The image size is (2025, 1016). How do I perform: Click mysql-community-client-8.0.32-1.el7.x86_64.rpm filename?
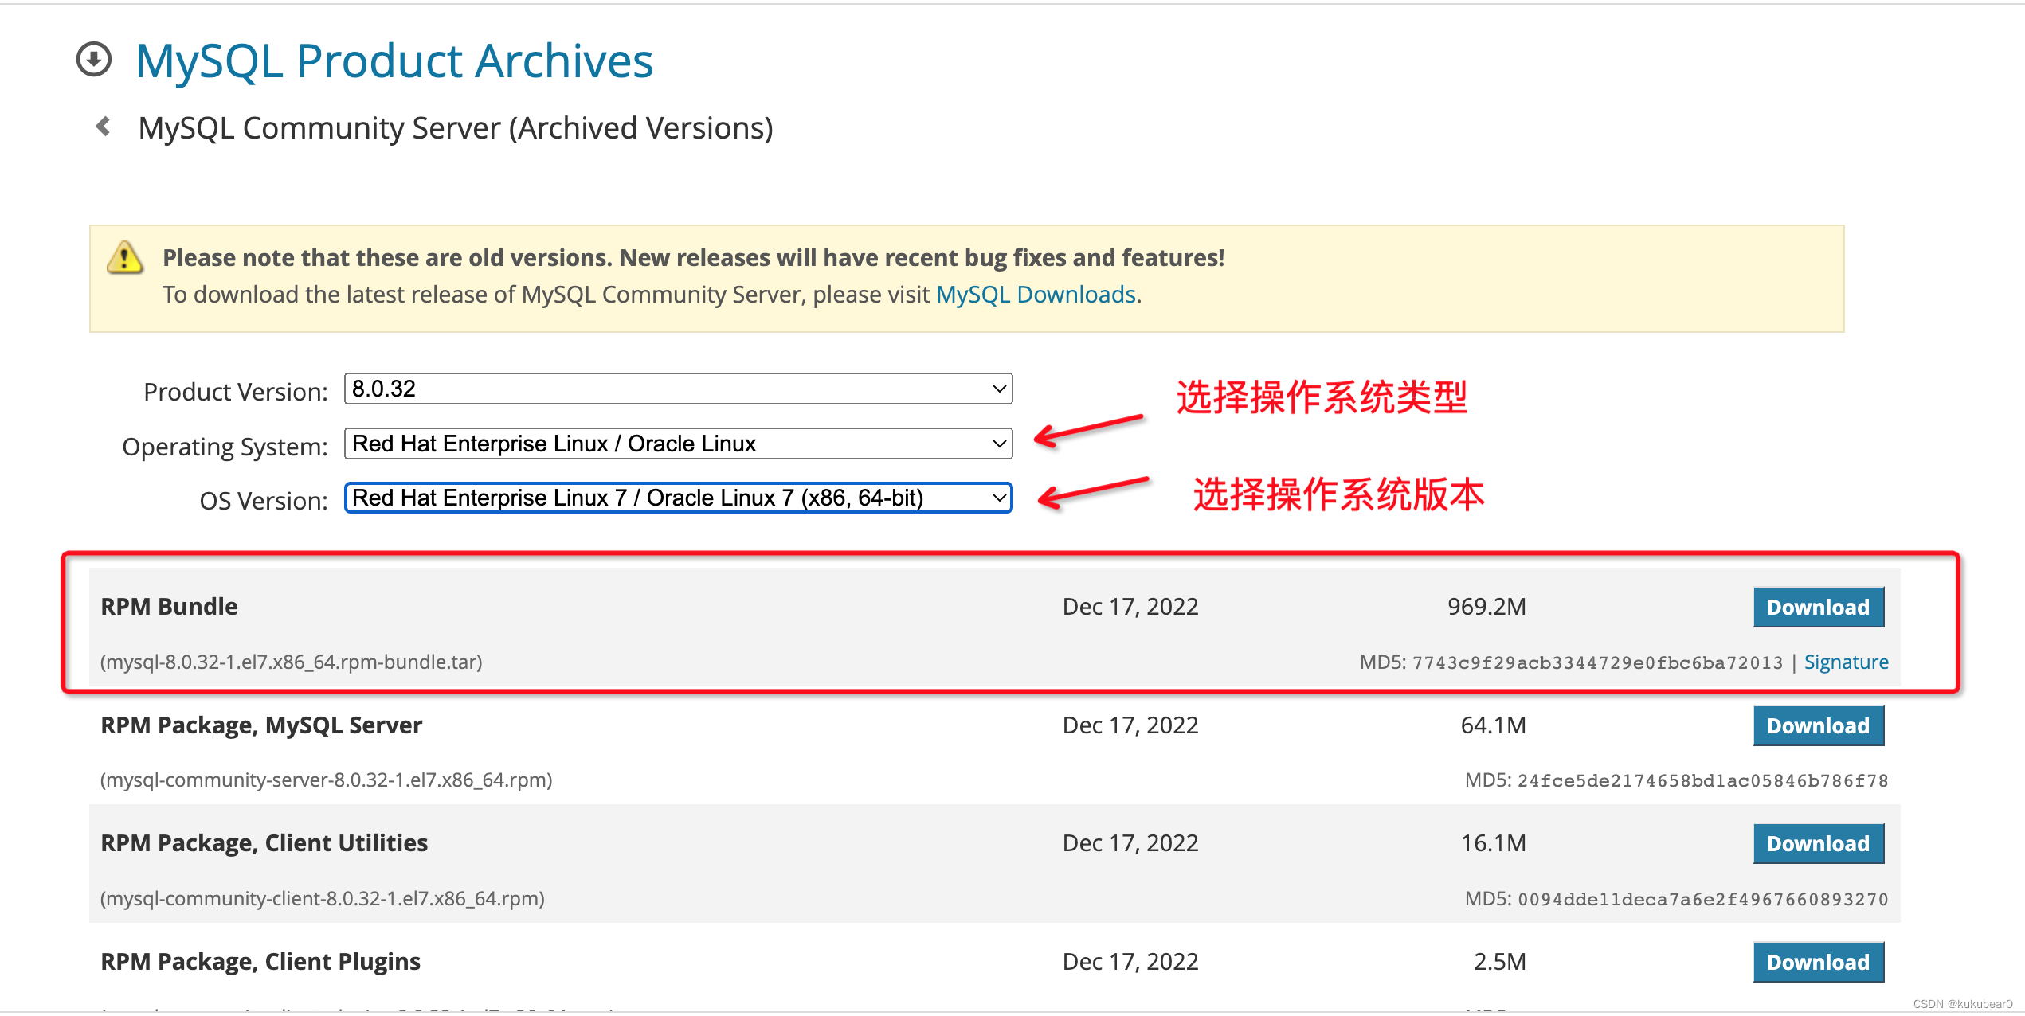click(x=322, y=898)
